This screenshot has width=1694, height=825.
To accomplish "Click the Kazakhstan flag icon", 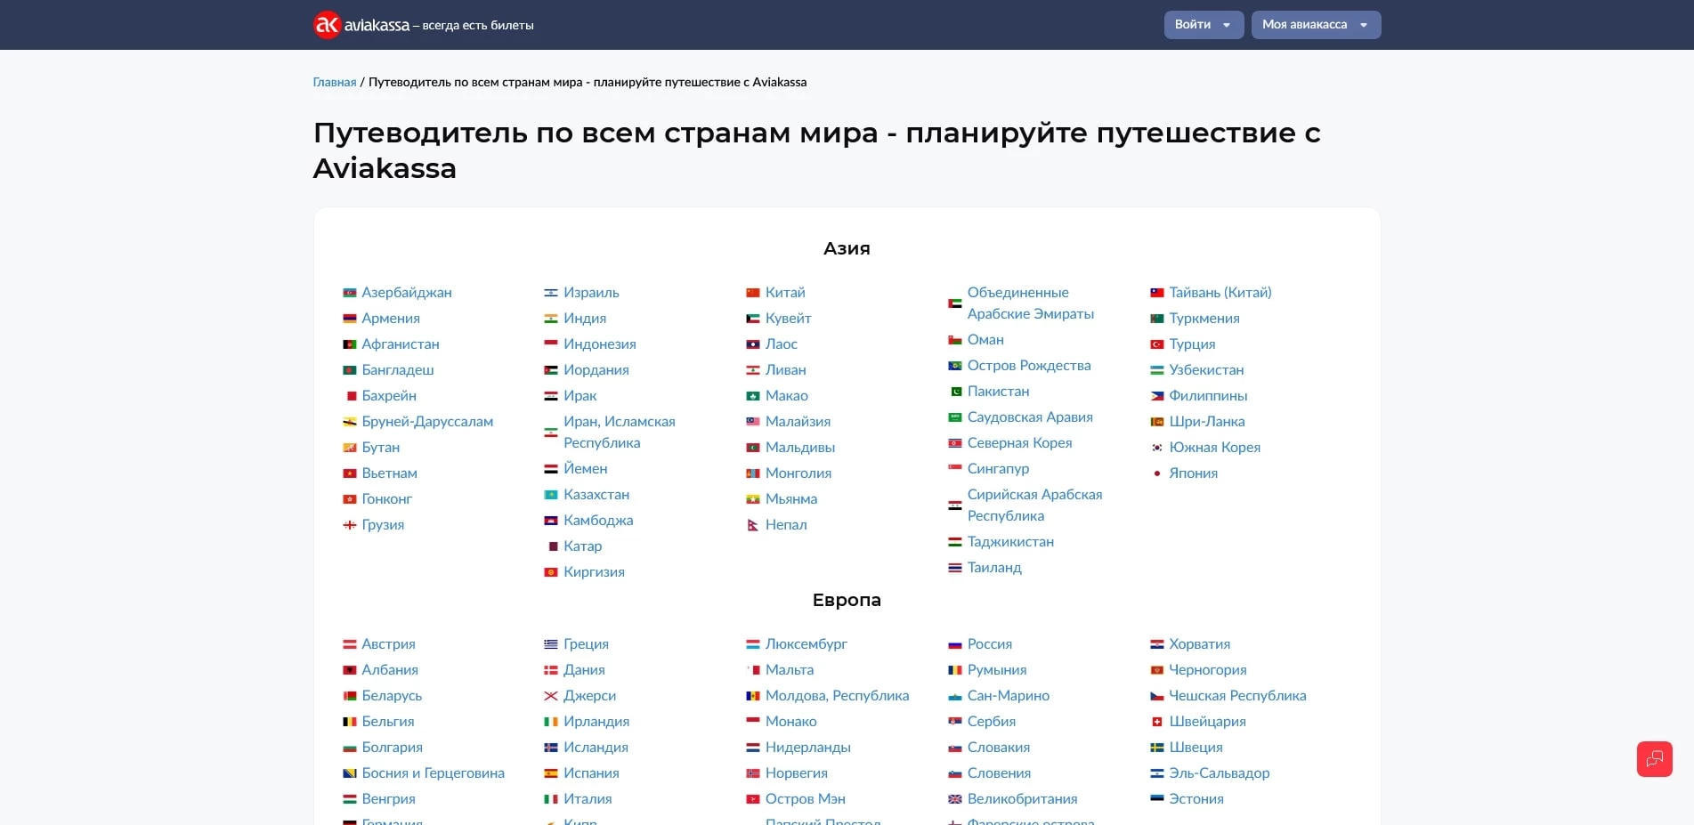I will point(551,494).
